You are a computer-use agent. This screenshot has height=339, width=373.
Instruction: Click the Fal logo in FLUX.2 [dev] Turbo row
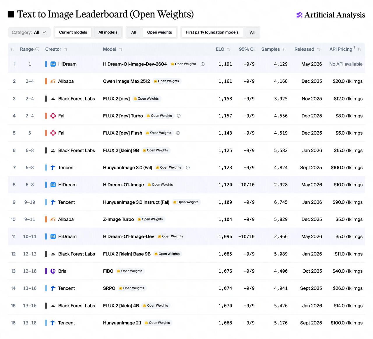tap(53, 116)
